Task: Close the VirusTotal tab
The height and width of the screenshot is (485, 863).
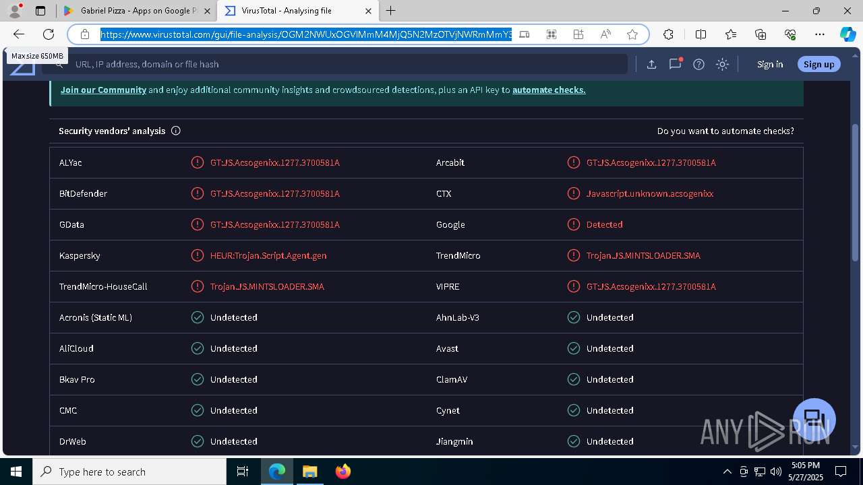Action: [x=368, y=11]
